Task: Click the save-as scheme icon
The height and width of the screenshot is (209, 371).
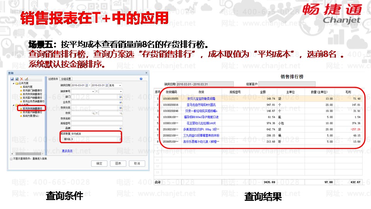Action: coord(17,79)
